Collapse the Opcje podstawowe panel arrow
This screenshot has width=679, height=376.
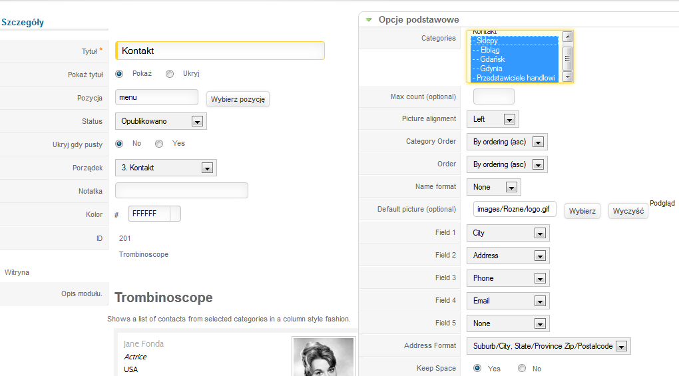point(369,20)
